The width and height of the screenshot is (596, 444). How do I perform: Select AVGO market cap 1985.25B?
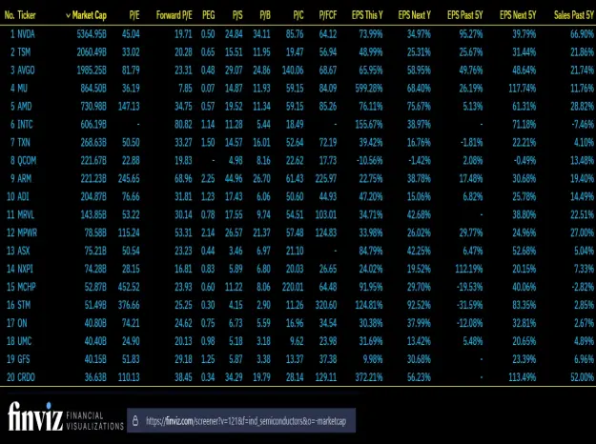tap(92, 71)
